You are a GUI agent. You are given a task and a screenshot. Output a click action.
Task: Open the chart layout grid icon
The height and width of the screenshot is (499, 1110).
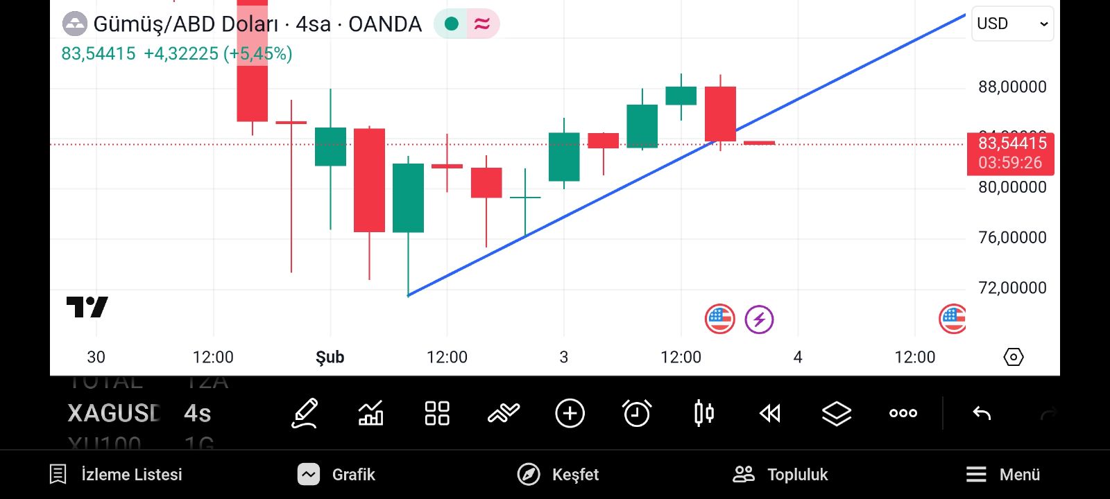point(437,414)
